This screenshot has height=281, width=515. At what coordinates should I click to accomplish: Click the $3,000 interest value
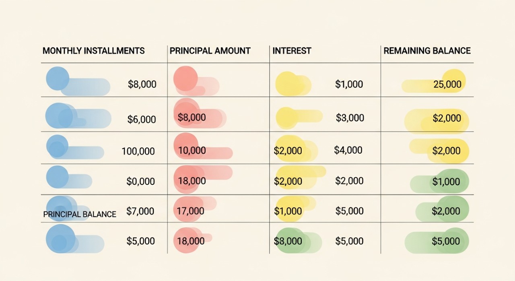coord(350,118)
